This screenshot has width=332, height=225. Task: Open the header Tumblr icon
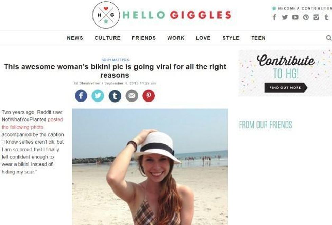327,17
